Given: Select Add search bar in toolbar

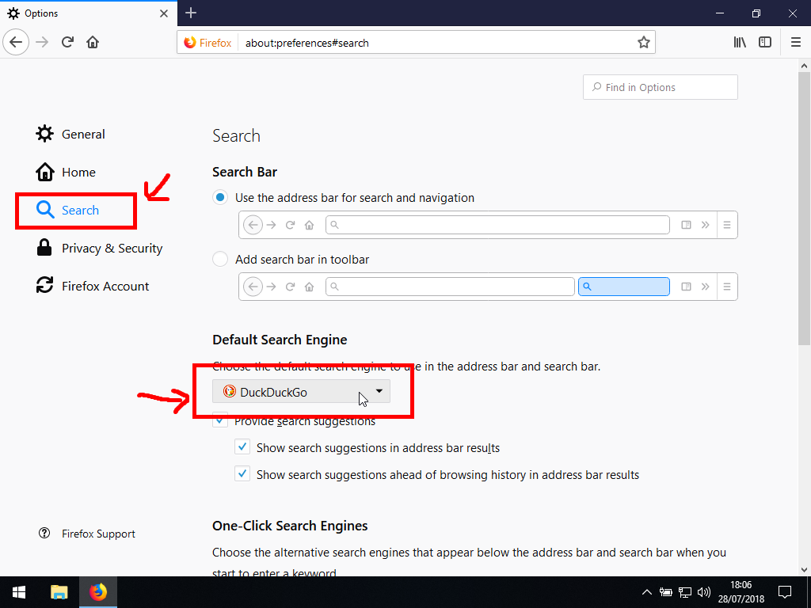Looking at the screenshot, I should tap(220, 259).
